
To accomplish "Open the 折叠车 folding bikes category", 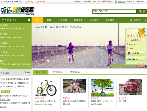I will coord(4,25).
